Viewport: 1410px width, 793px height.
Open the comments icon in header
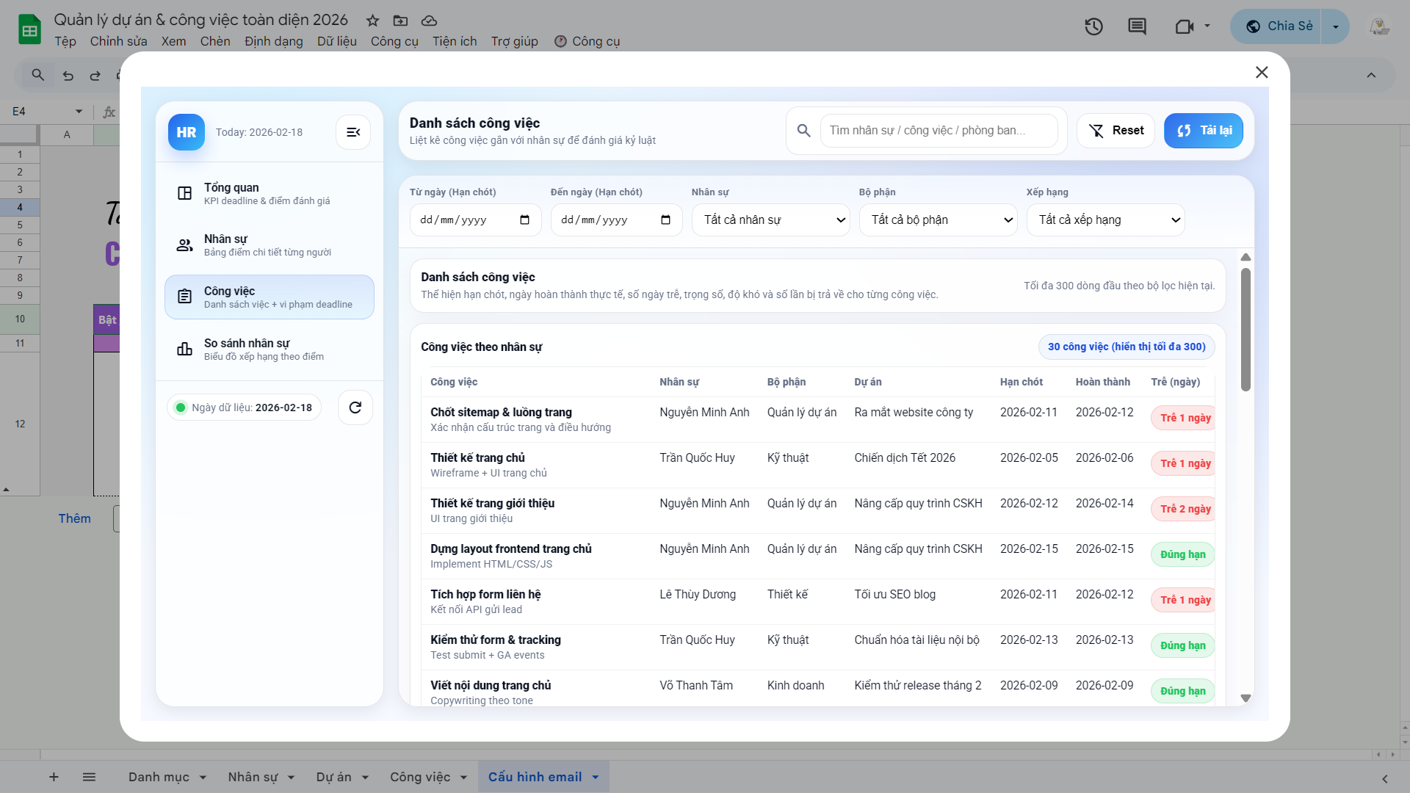[x=1137, y=27]
